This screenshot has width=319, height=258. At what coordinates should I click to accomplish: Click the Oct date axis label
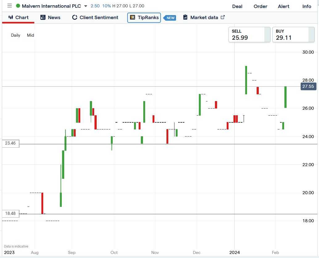point(114,252)
